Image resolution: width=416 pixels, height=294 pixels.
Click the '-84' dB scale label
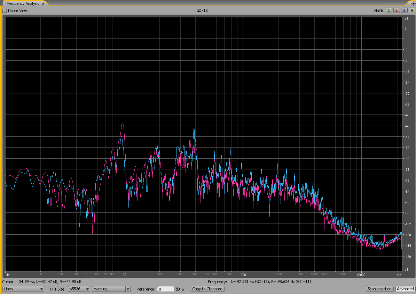click(407, 191)
